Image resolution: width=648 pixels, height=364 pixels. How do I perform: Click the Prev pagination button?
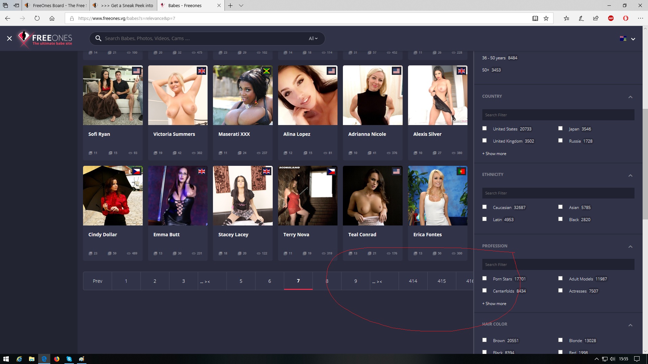click(x=98, y=281)
